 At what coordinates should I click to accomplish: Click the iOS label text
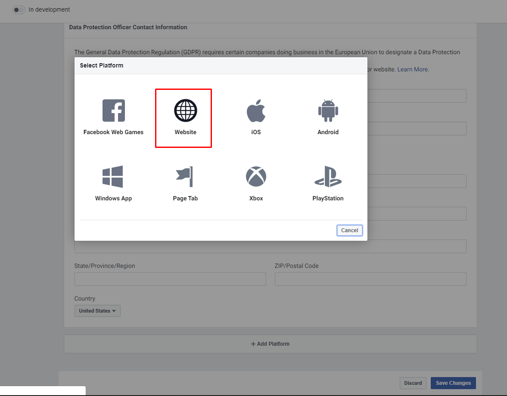[x=256, y=132]
